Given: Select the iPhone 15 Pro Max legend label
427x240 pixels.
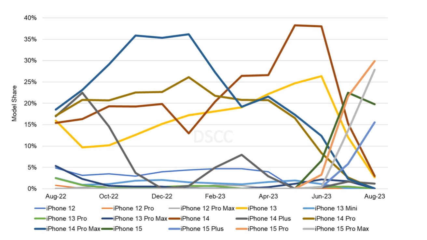Looking at the screenshot, I should pyautogui.click(x=342, y=229).
